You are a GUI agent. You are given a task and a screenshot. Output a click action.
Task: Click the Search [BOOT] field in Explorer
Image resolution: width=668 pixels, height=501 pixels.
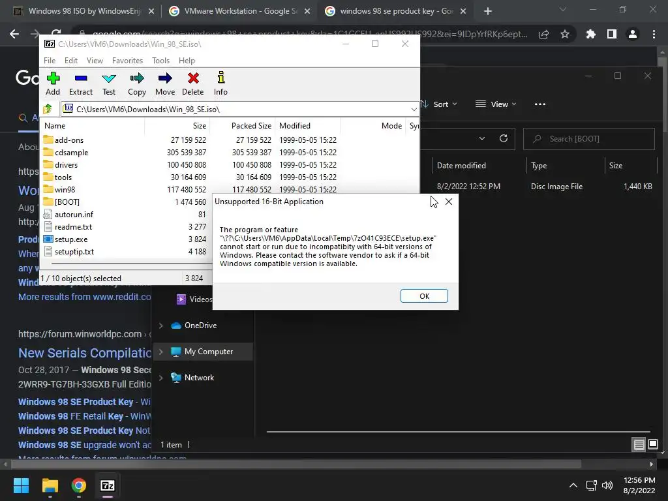click(589, 139)
